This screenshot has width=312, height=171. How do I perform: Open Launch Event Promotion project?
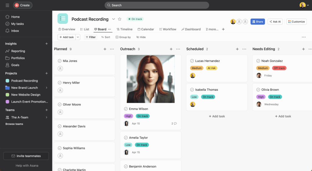click(27, 102)
